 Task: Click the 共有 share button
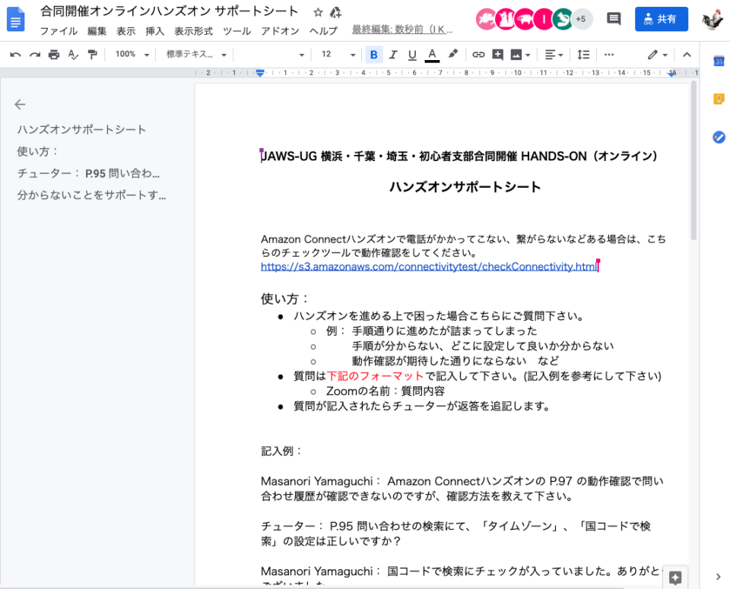click(661, 19)
